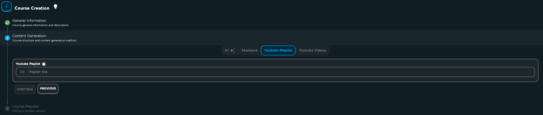
Task: Click the link icon in playlist field
Action: pos(22,72)
